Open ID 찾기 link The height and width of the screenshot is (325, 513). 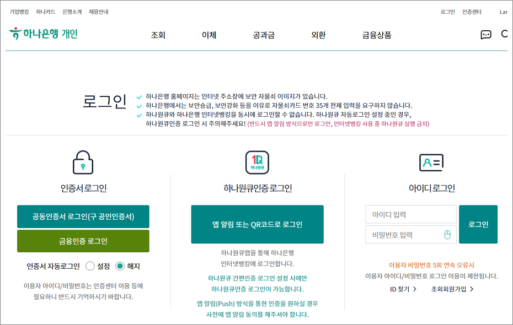(x=399, y=289)
